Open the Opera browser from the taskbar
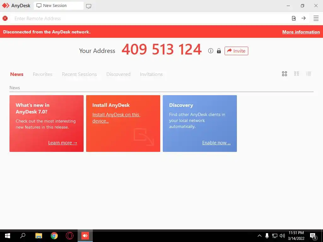 (x=70, y=236)
